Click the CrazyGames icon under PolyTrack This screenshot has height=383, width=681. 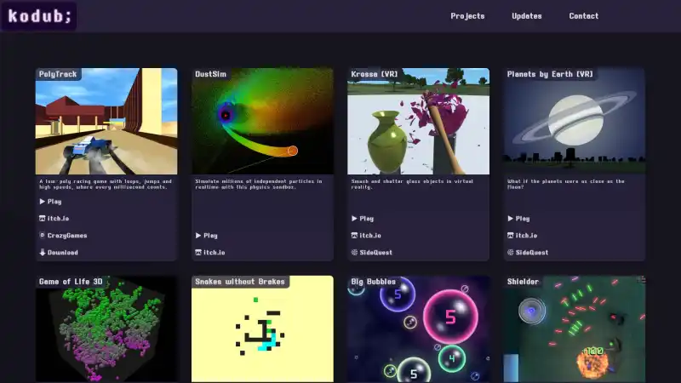43,236
